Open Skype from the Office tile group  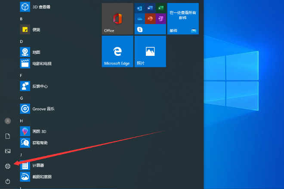tap(139, 30)
